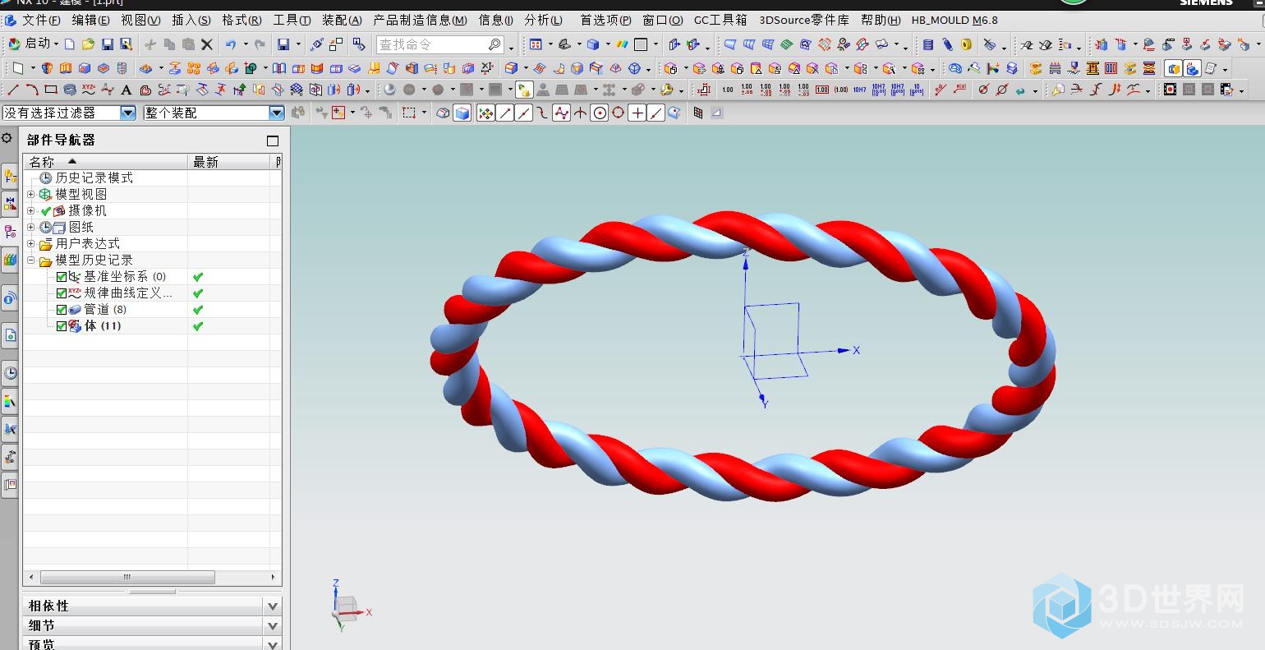Click the HD3D tools sidebar icon

(x=10, y=297)
